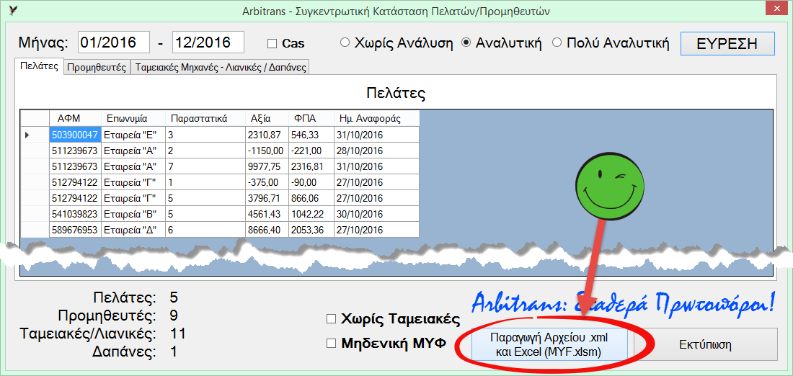793x376 pixels.
Task: Switch to the Πελάτες tab
Action: point(39,67)
